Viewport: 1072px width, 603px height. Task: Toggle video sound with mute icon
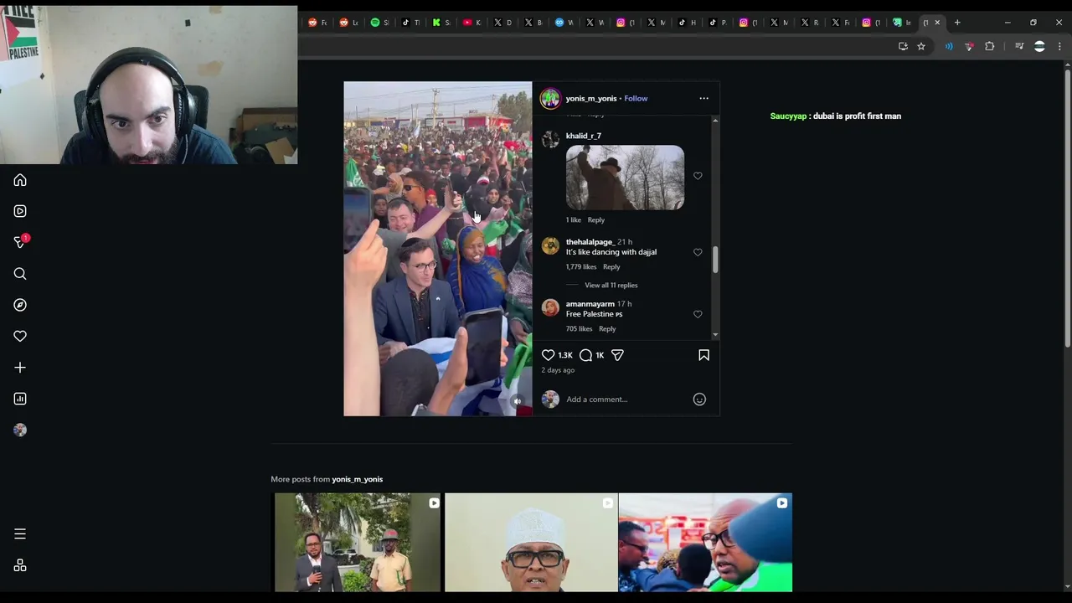point(518,402)
